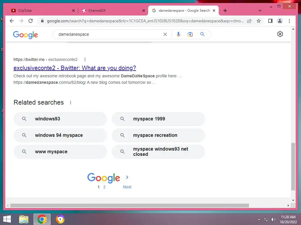Click the scroll-right arrow
This screenshot has height=225, width=301.
click(x=288, y=205)
